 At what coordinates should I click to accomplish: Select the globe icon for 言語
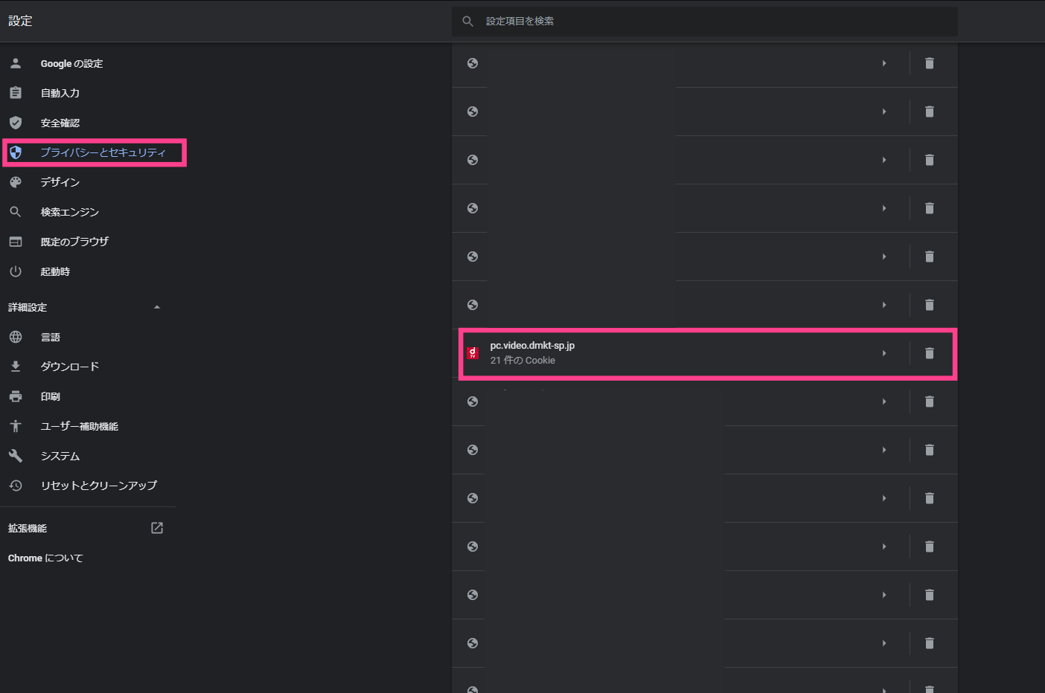(x=16, y=337)
